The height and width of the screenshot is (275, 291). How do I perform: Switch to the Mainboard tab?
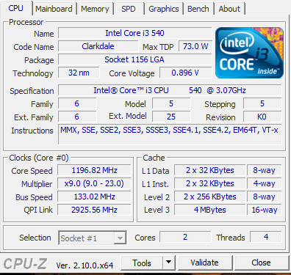click(x=54, y=9)
